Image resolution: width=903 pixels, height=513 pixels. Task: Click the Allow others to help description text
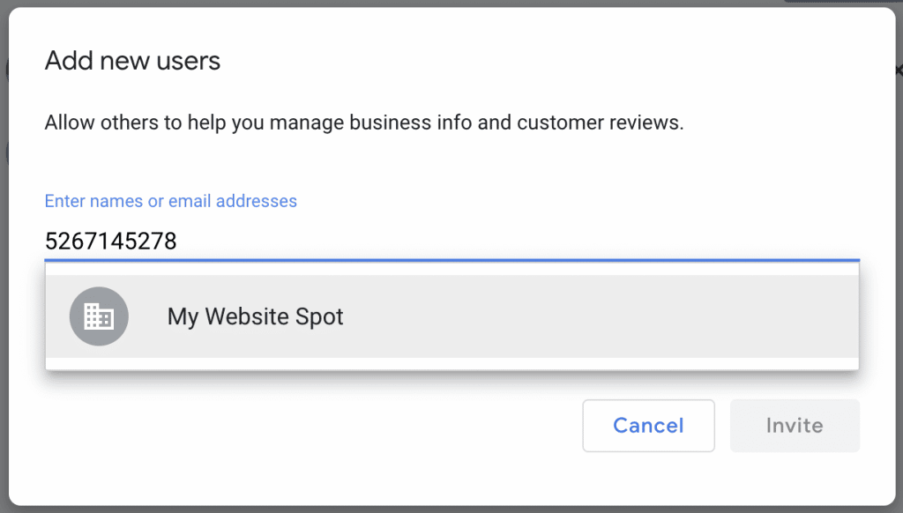coord(364,123)
